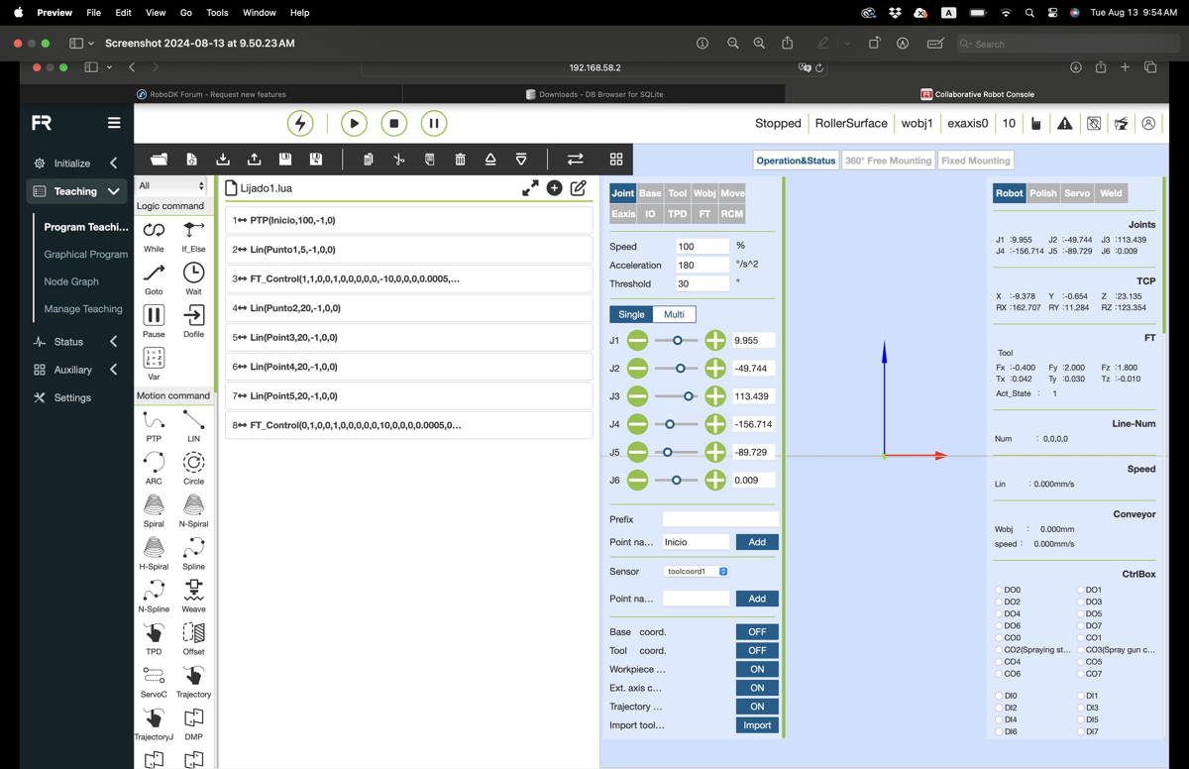Click the expand arrows icon for Lijado1.lua
The height and width of the screenshot is (769, 1189).
(530, 188)
